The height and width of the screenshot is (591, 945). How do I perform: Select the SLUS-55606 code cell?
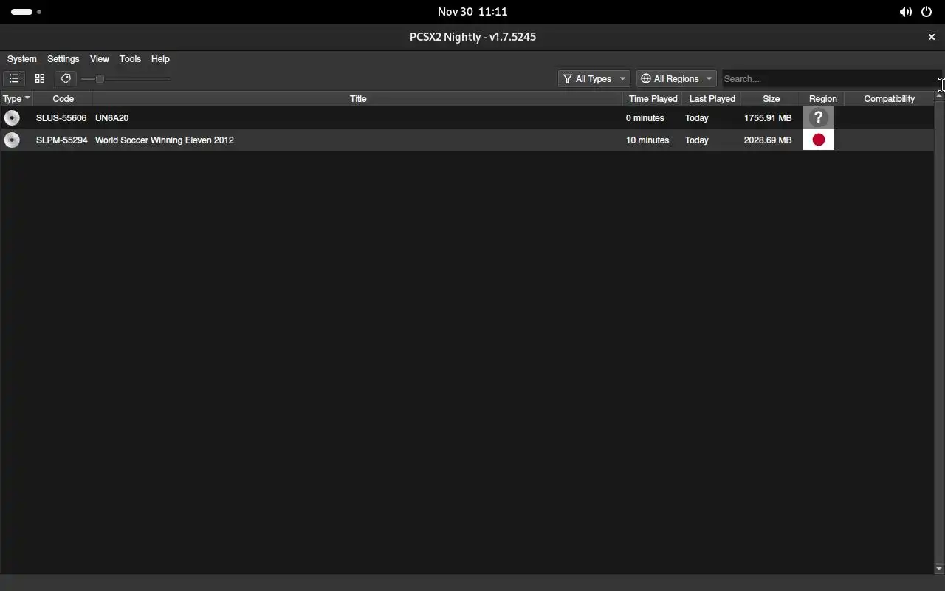pos(61,118)
